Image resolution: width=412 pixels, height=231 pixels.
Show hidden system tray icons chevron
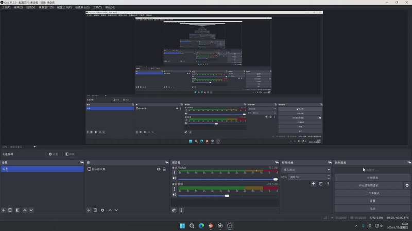click(356, 226)
